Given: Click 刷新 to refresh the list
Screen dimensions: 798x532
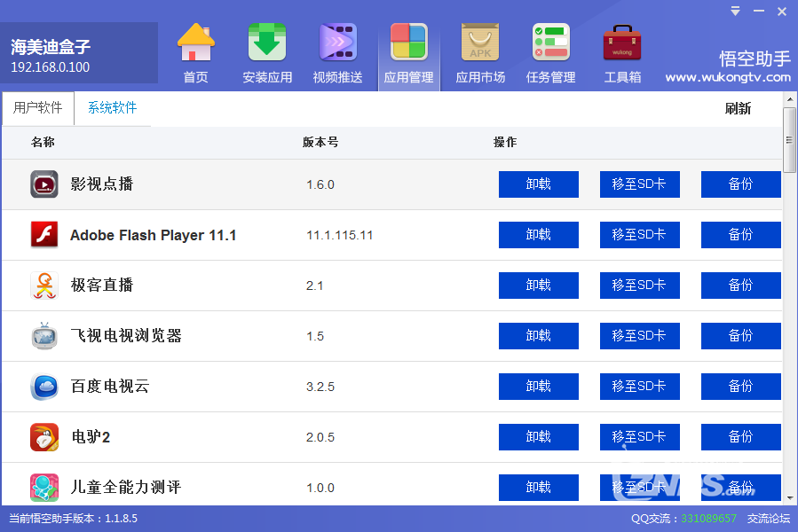Looking at the screenshot, I should click(738, 108).
